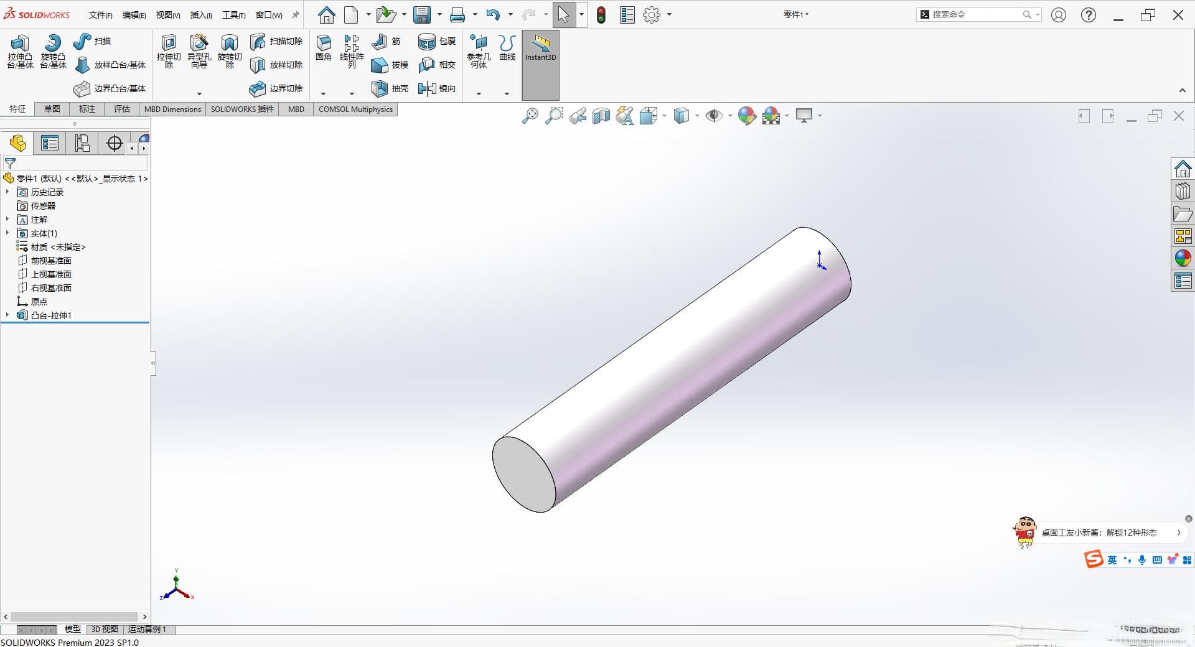Open the 工具(T) menu
Screen dimensions: 1195x647
pyautogui.click(x=234, y=15)
